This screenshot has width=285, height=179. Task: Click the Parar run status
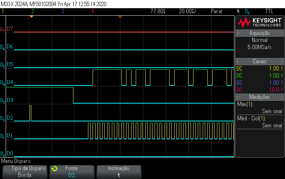pyautogui.click(x=217, y=11)
